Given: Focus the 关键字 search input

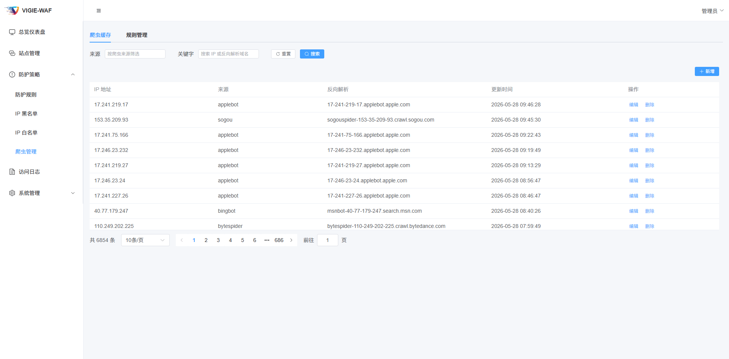Looking at the screenshot, I should tap(229, 54).
